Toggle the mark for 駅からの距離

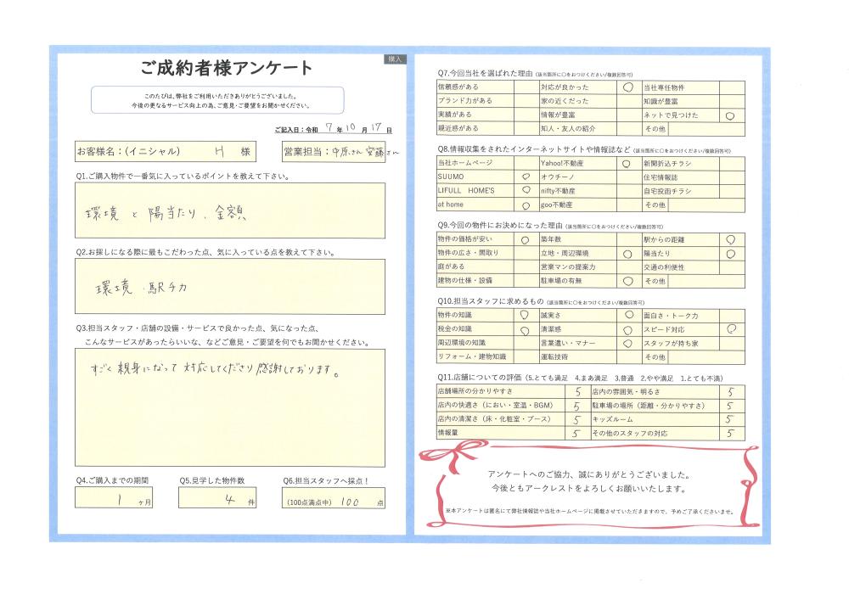pyautogui.click(x=731, y=240)
